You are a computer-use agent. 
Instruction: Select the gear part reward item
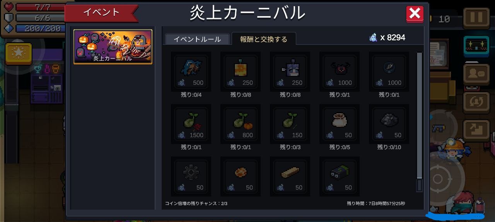tap(191, 176)
